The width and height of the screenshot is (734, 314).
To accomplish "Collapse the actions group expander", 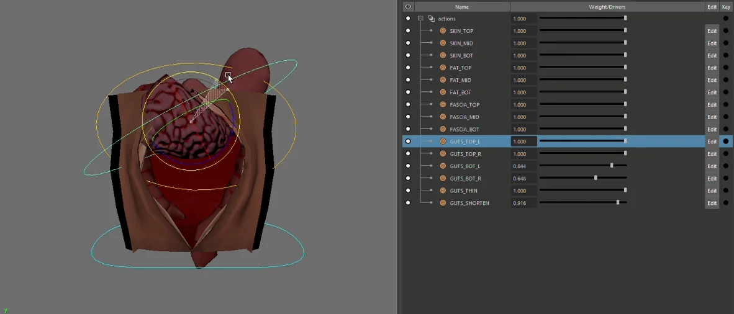I will pos(420,19).
